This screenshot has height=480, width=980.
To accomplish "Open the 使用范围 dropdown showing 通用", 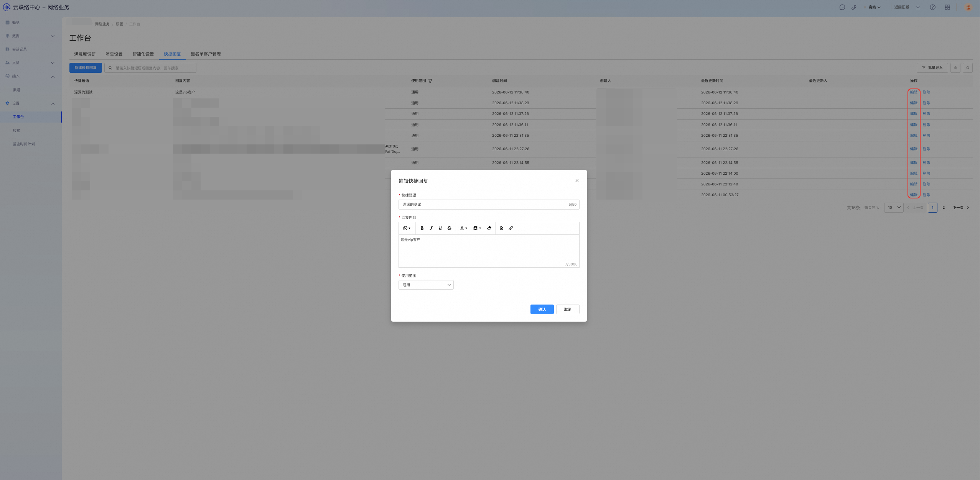I will [426, 285].
